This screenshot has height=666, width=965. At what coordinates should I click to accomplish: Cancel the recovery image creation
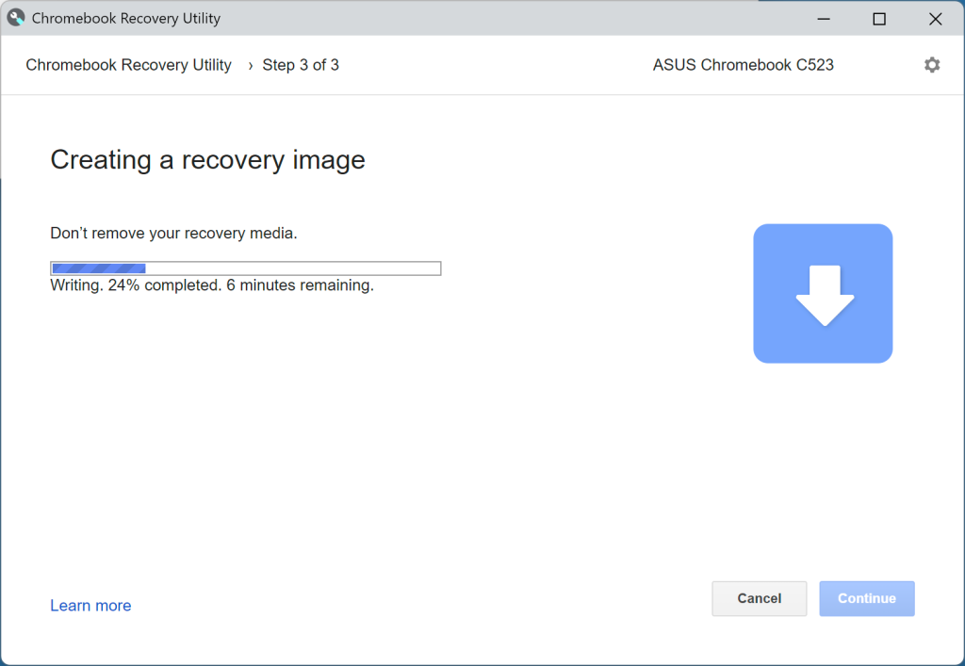[759, 598]
